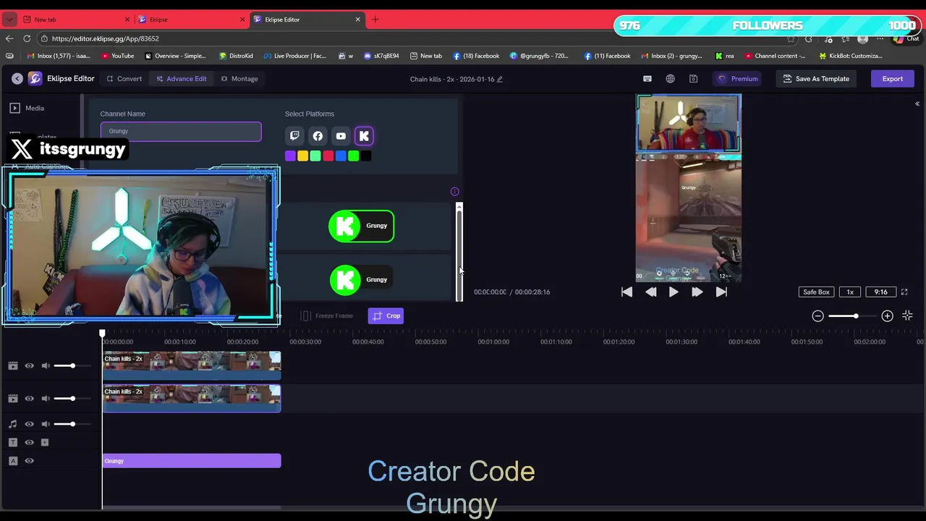Toggle the Safe Box overlay
926x521 pixels.
point(816,292)
